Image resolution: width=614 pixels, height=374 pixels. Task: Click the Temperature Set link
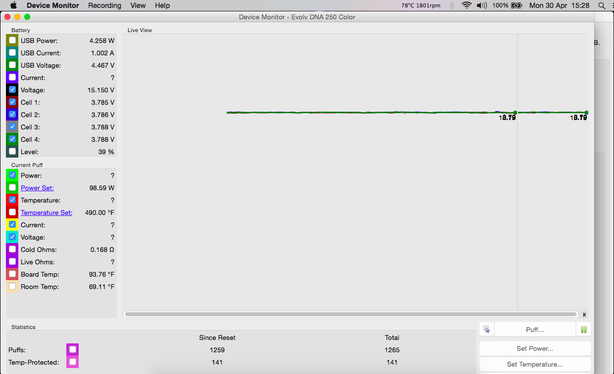[x=47, y=212]
